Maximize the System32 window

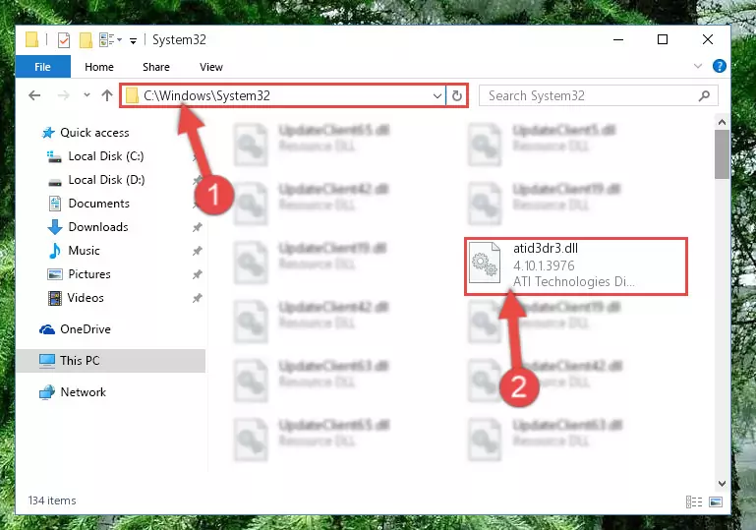tap(663, 39)
